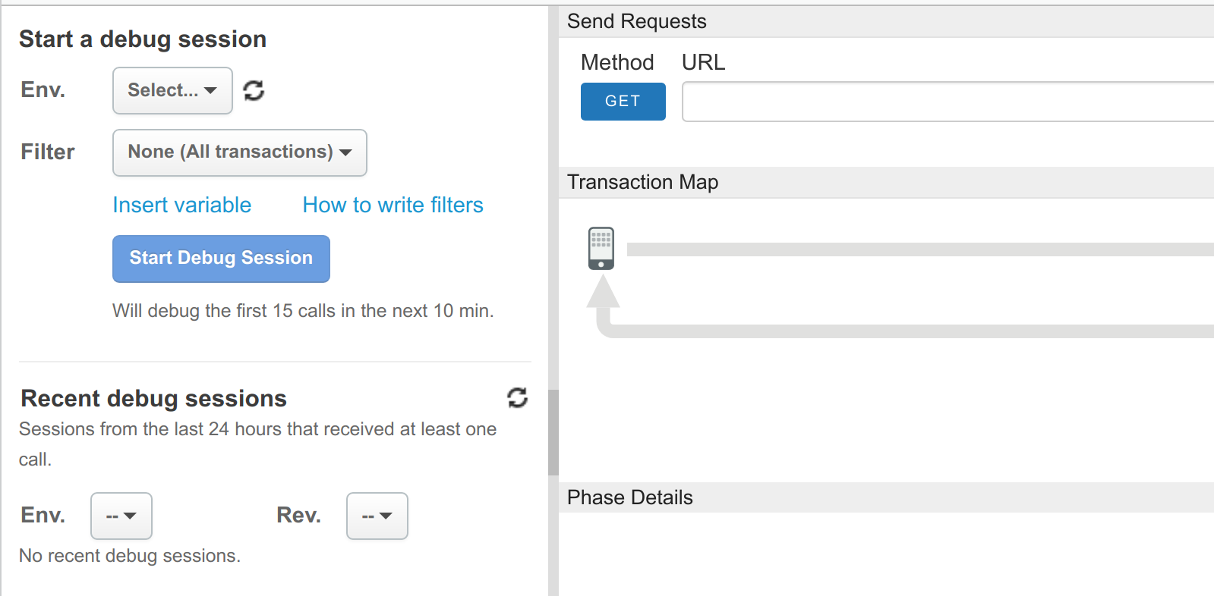This screenshot has height=596, width=1214.
Task: Click the No recent debug sessions message
Action: tap(130, 556)
